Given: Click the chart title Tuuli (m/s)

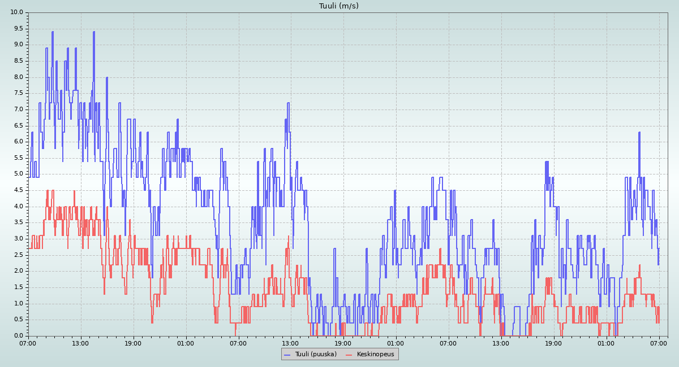Looking at the screenshot, I should click(339, 6).
